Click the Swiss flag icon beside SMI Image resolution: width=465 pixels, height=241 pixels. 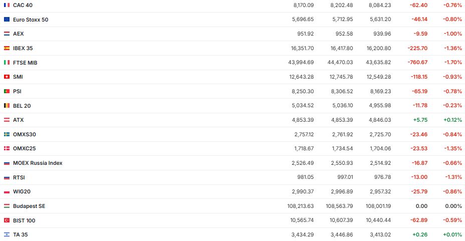[7, 77]
